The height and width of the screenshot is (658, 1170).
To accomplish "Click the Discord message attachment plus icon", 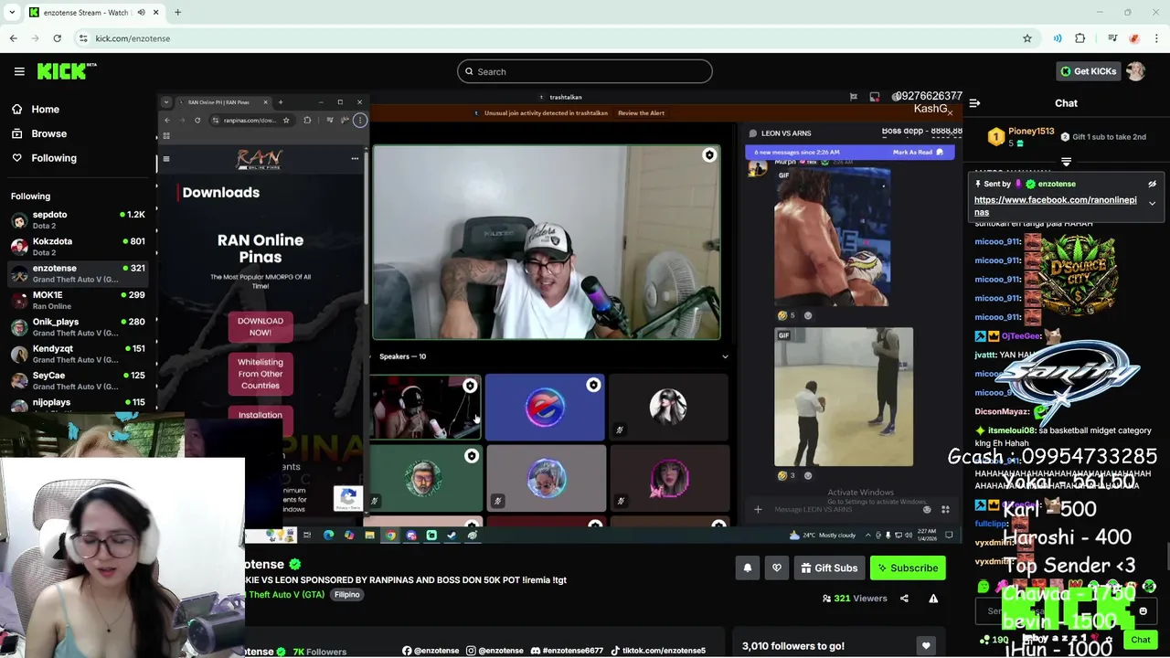I will [758, 510].
